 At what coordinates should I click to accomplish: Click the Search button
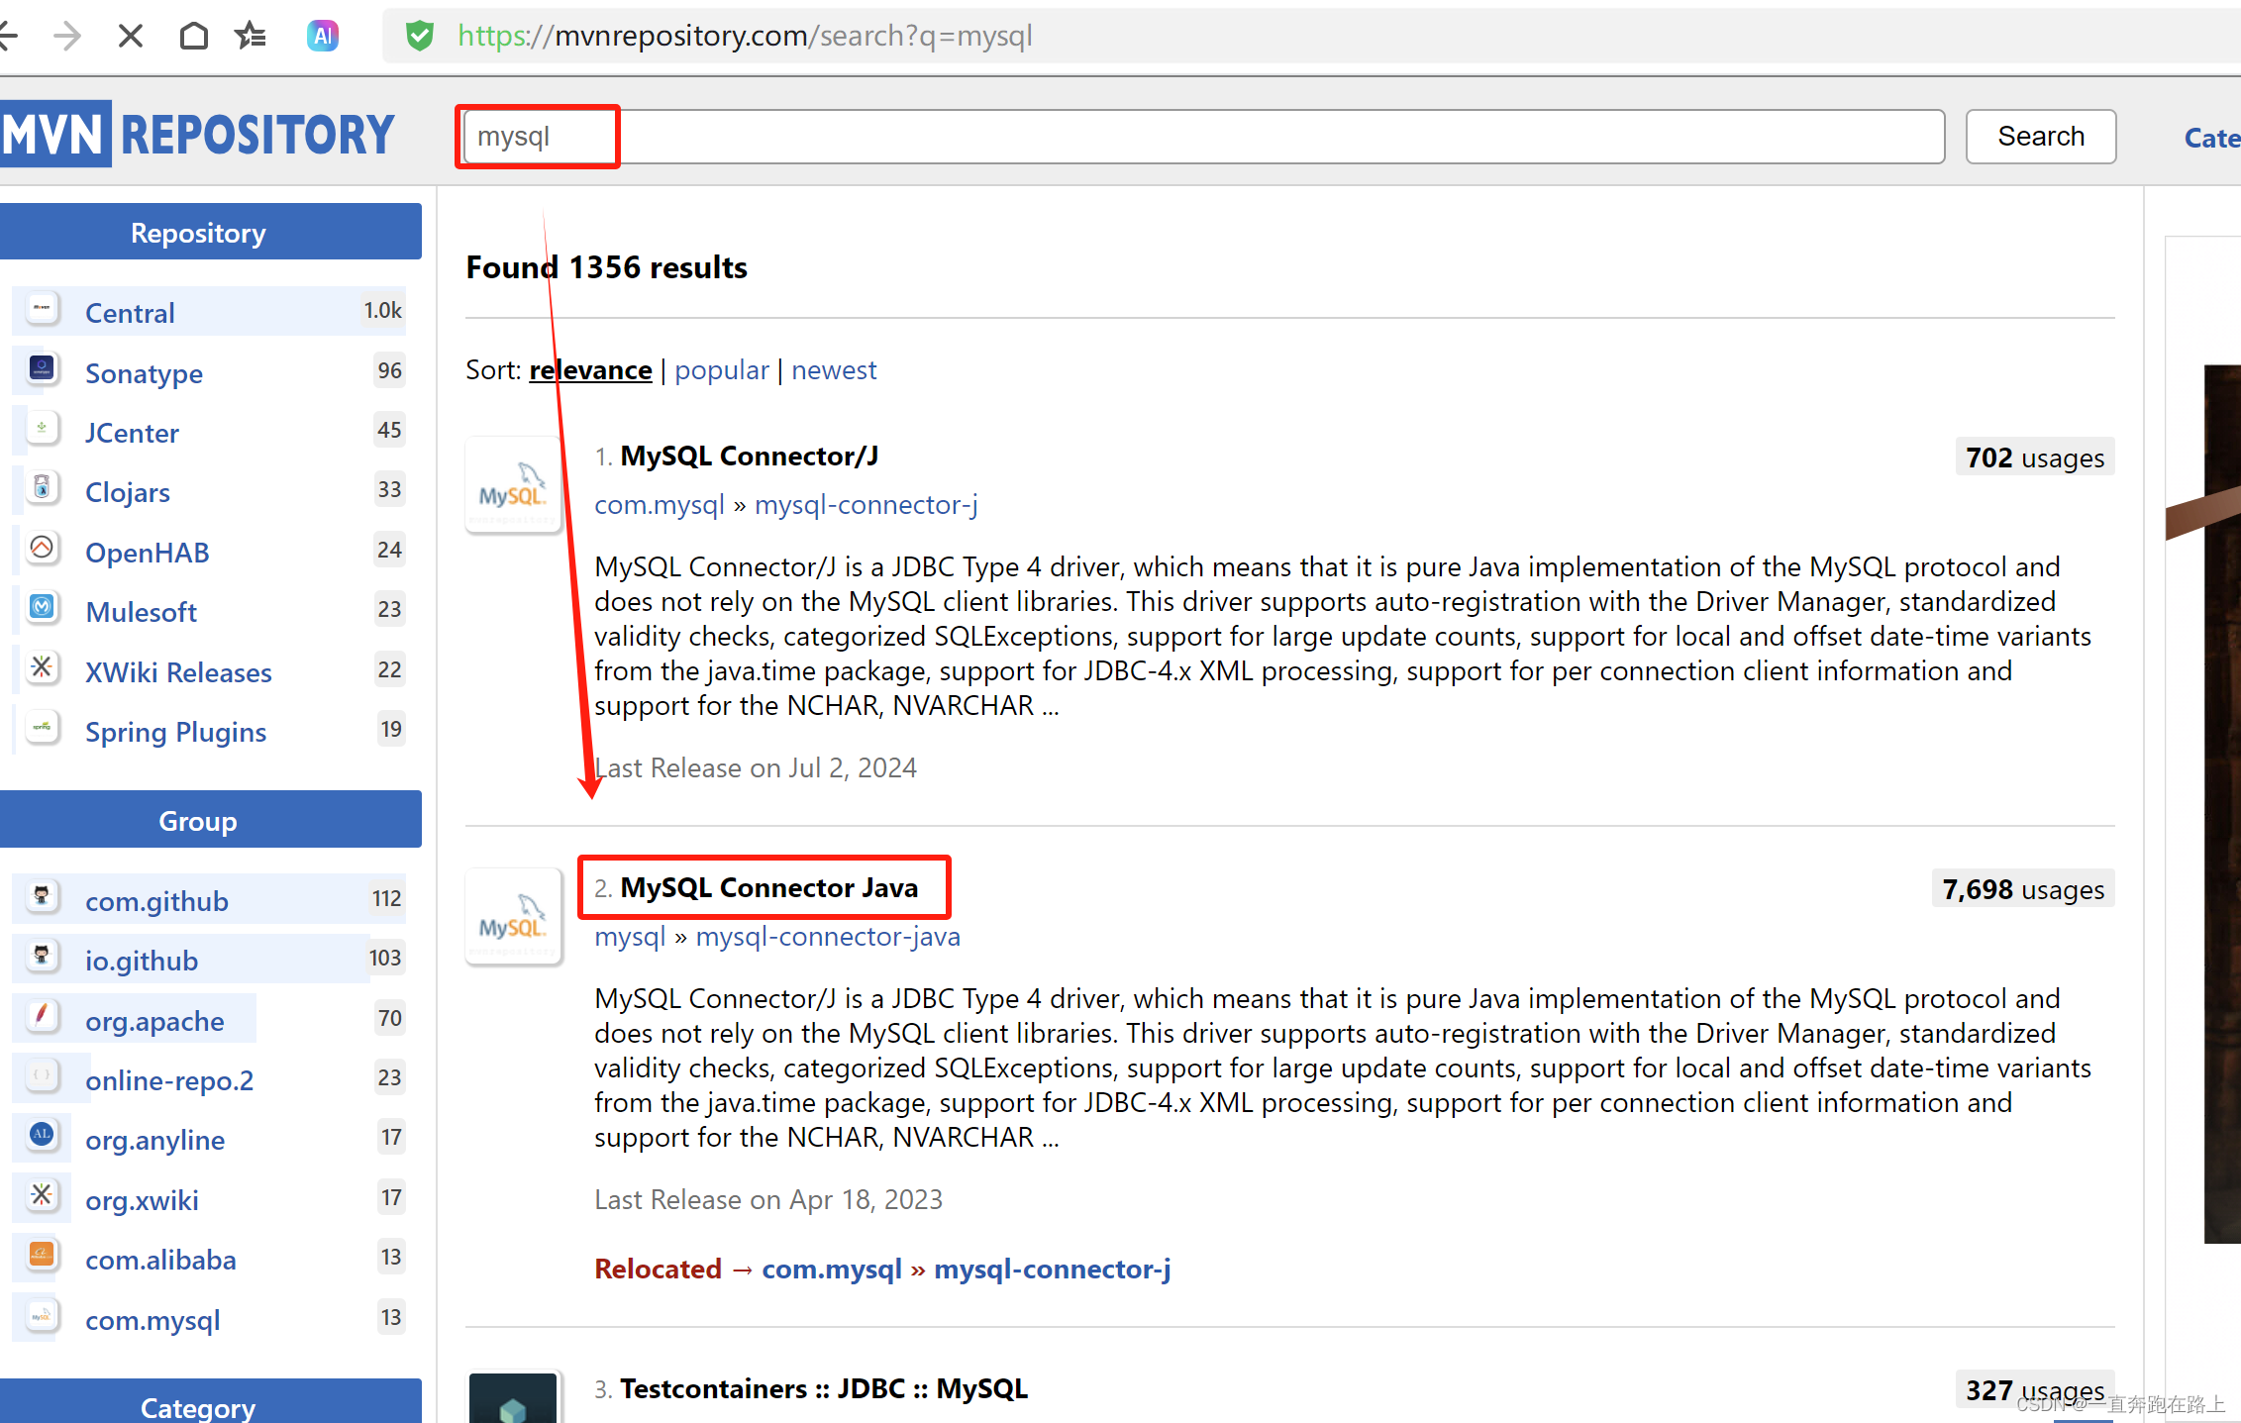2041,137
